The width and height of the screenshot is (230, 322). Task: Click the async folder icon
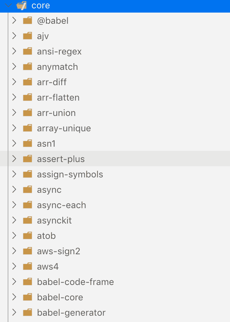click(28, 190)
